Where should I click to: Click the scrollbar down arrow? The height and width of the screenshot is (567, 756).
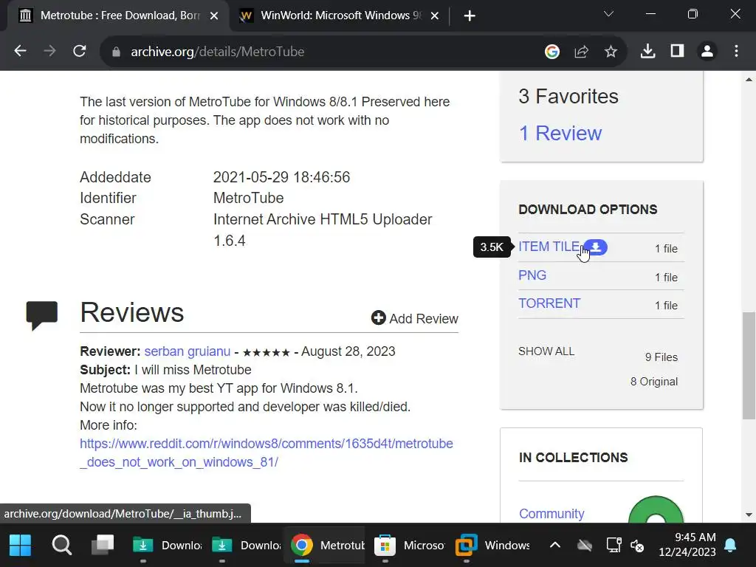click(x=749, y=515)
